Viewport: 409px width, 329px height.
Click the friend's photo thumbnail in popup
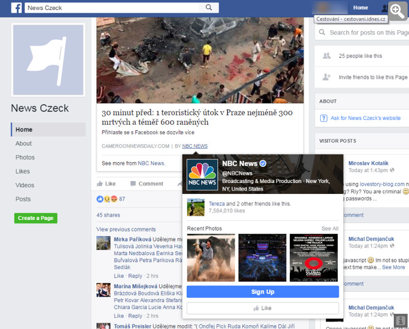pyautogui.click(x=195, y=207)
